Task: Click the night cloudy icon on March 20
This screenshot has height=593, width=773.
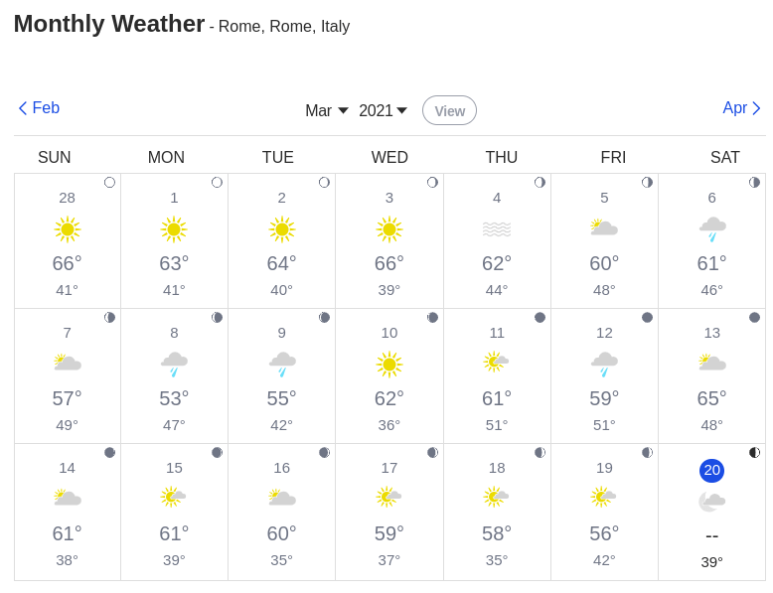Action: click(x=711, y=502)
